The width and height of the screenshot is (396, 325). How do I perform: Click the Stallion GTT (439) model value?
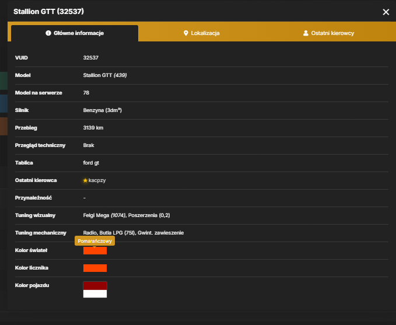point(105,75)
